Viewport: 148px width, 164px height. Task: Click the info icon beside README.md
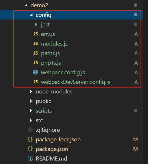(30, 158)
